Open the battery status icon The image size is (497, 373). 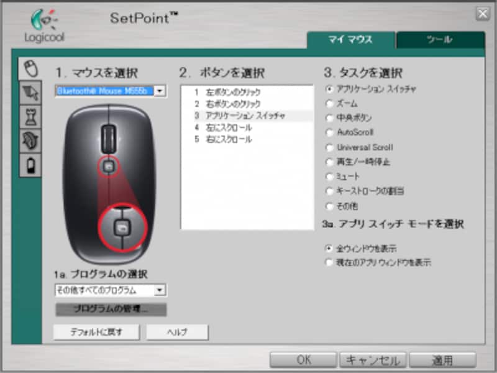pyautogui.click(x=30, y=165)
